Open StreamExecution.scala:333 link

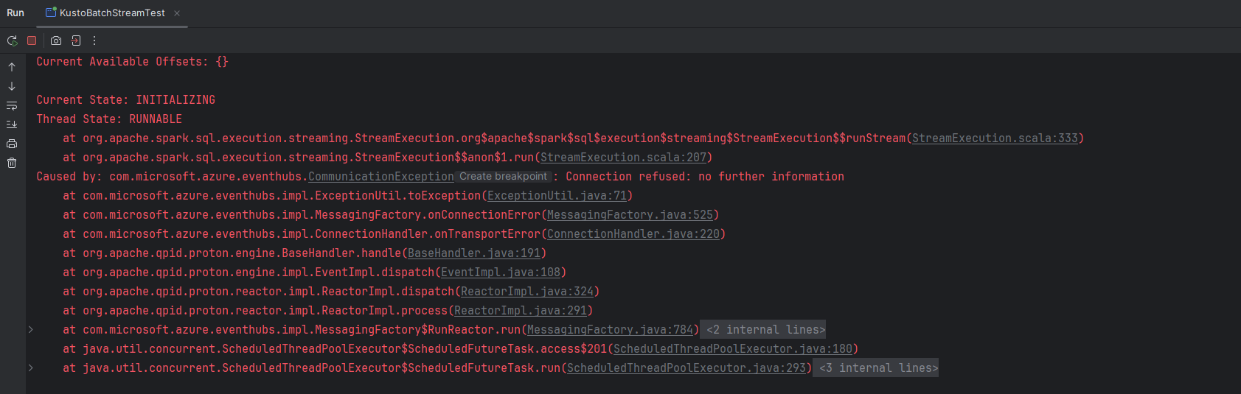click(x=995, y=138)
